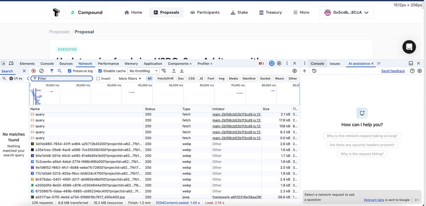Open Network panel settings gear
Viewport: 426px width, 206px height.
pos(295,71)
